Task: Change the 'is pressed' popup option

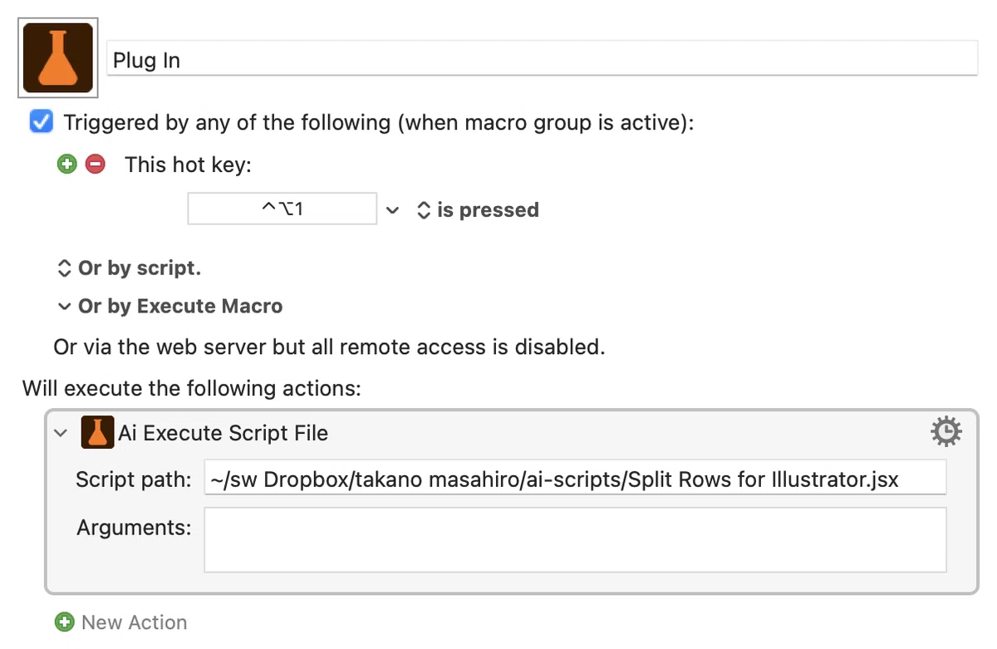Action: 478,210
